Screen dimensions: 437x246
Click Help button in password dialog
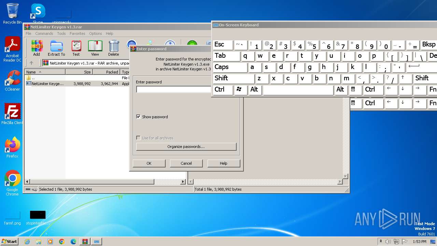[x=224, y=163]
